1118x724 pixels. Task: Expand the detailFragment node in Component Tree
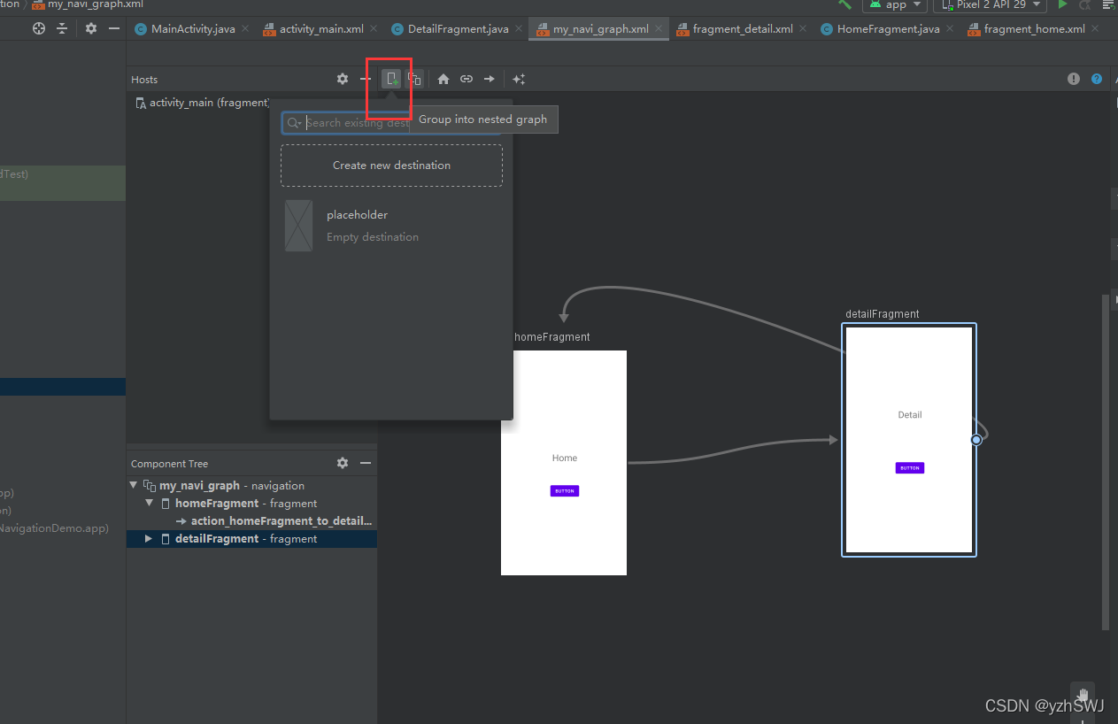[147, 538]
